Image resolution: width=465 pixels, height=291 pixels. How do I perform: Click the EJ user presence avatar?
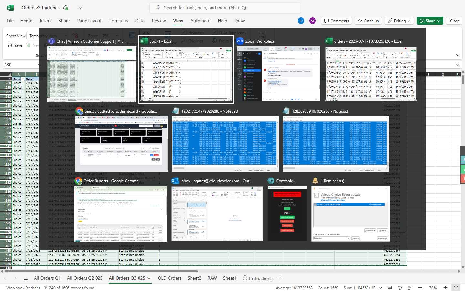pyautogui.click(x=301, y=21)
